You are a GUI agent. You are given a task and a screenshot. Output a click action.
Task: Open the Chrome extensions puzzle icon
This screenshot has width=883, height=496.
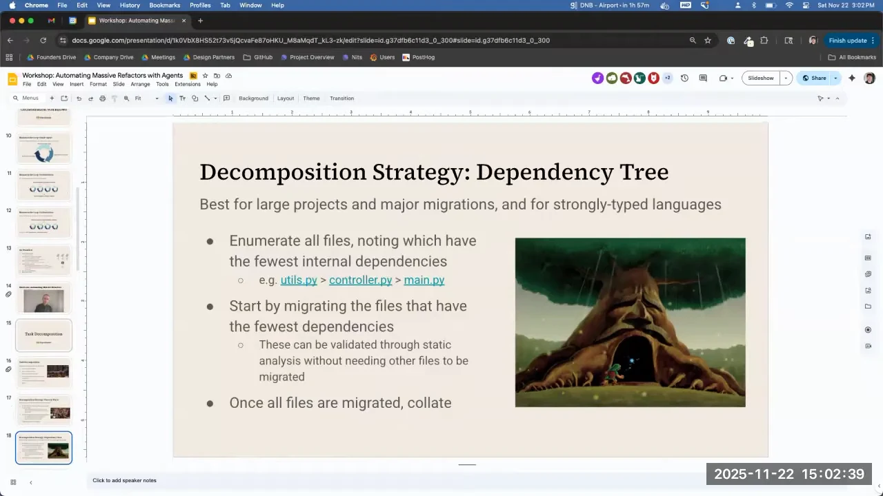[764, 41]
